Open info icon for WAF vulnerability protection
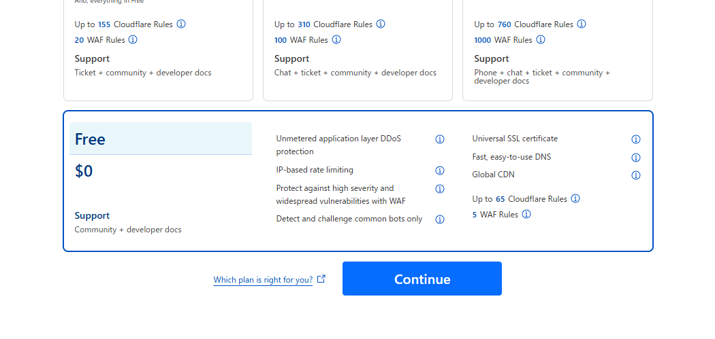The width and height of the screenshot is (715, 339). pyautogui.click(x=440, y=189)
